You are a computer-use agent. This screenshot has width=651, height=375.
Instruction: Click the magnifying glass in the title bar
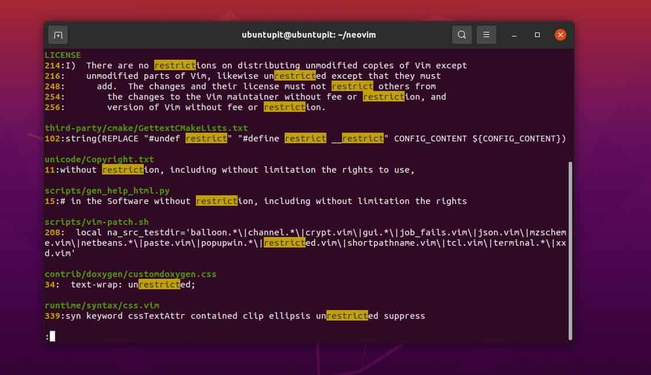[x=462, y=35]
